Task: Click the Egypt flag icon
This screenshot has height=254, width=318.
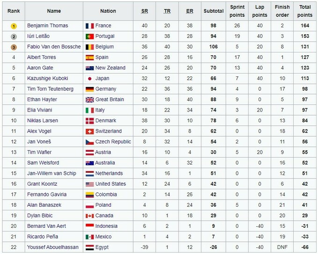Action: (x=89, y=247)
